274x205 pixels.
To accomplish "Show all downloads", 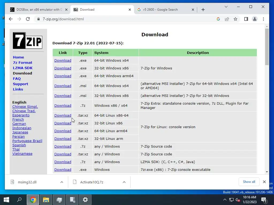I will [249, 182].
